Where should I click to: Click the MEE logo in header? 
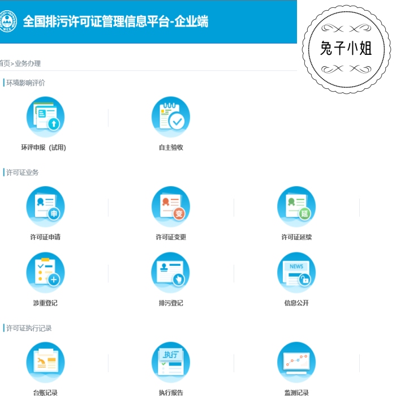click(7, 21)
